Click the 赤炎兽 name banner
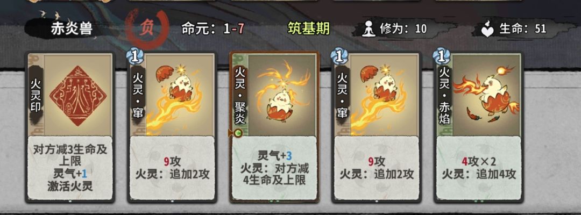The image size is (581, 215). tap(71, 29)
